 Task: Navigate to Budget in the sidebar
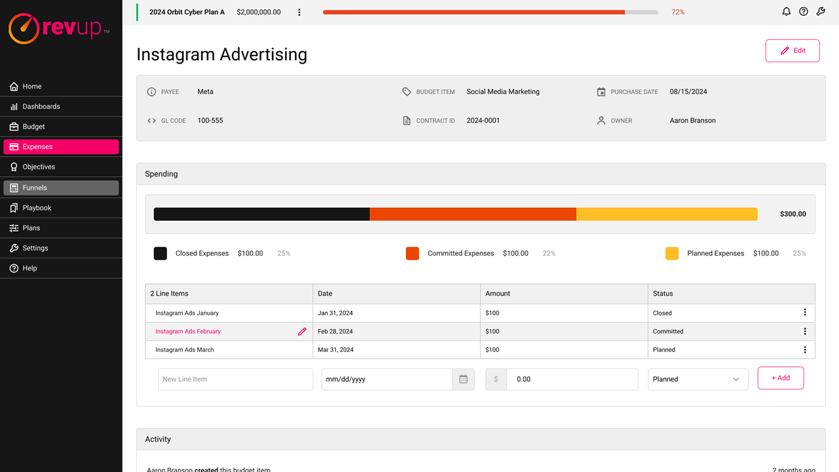[33, 127]
